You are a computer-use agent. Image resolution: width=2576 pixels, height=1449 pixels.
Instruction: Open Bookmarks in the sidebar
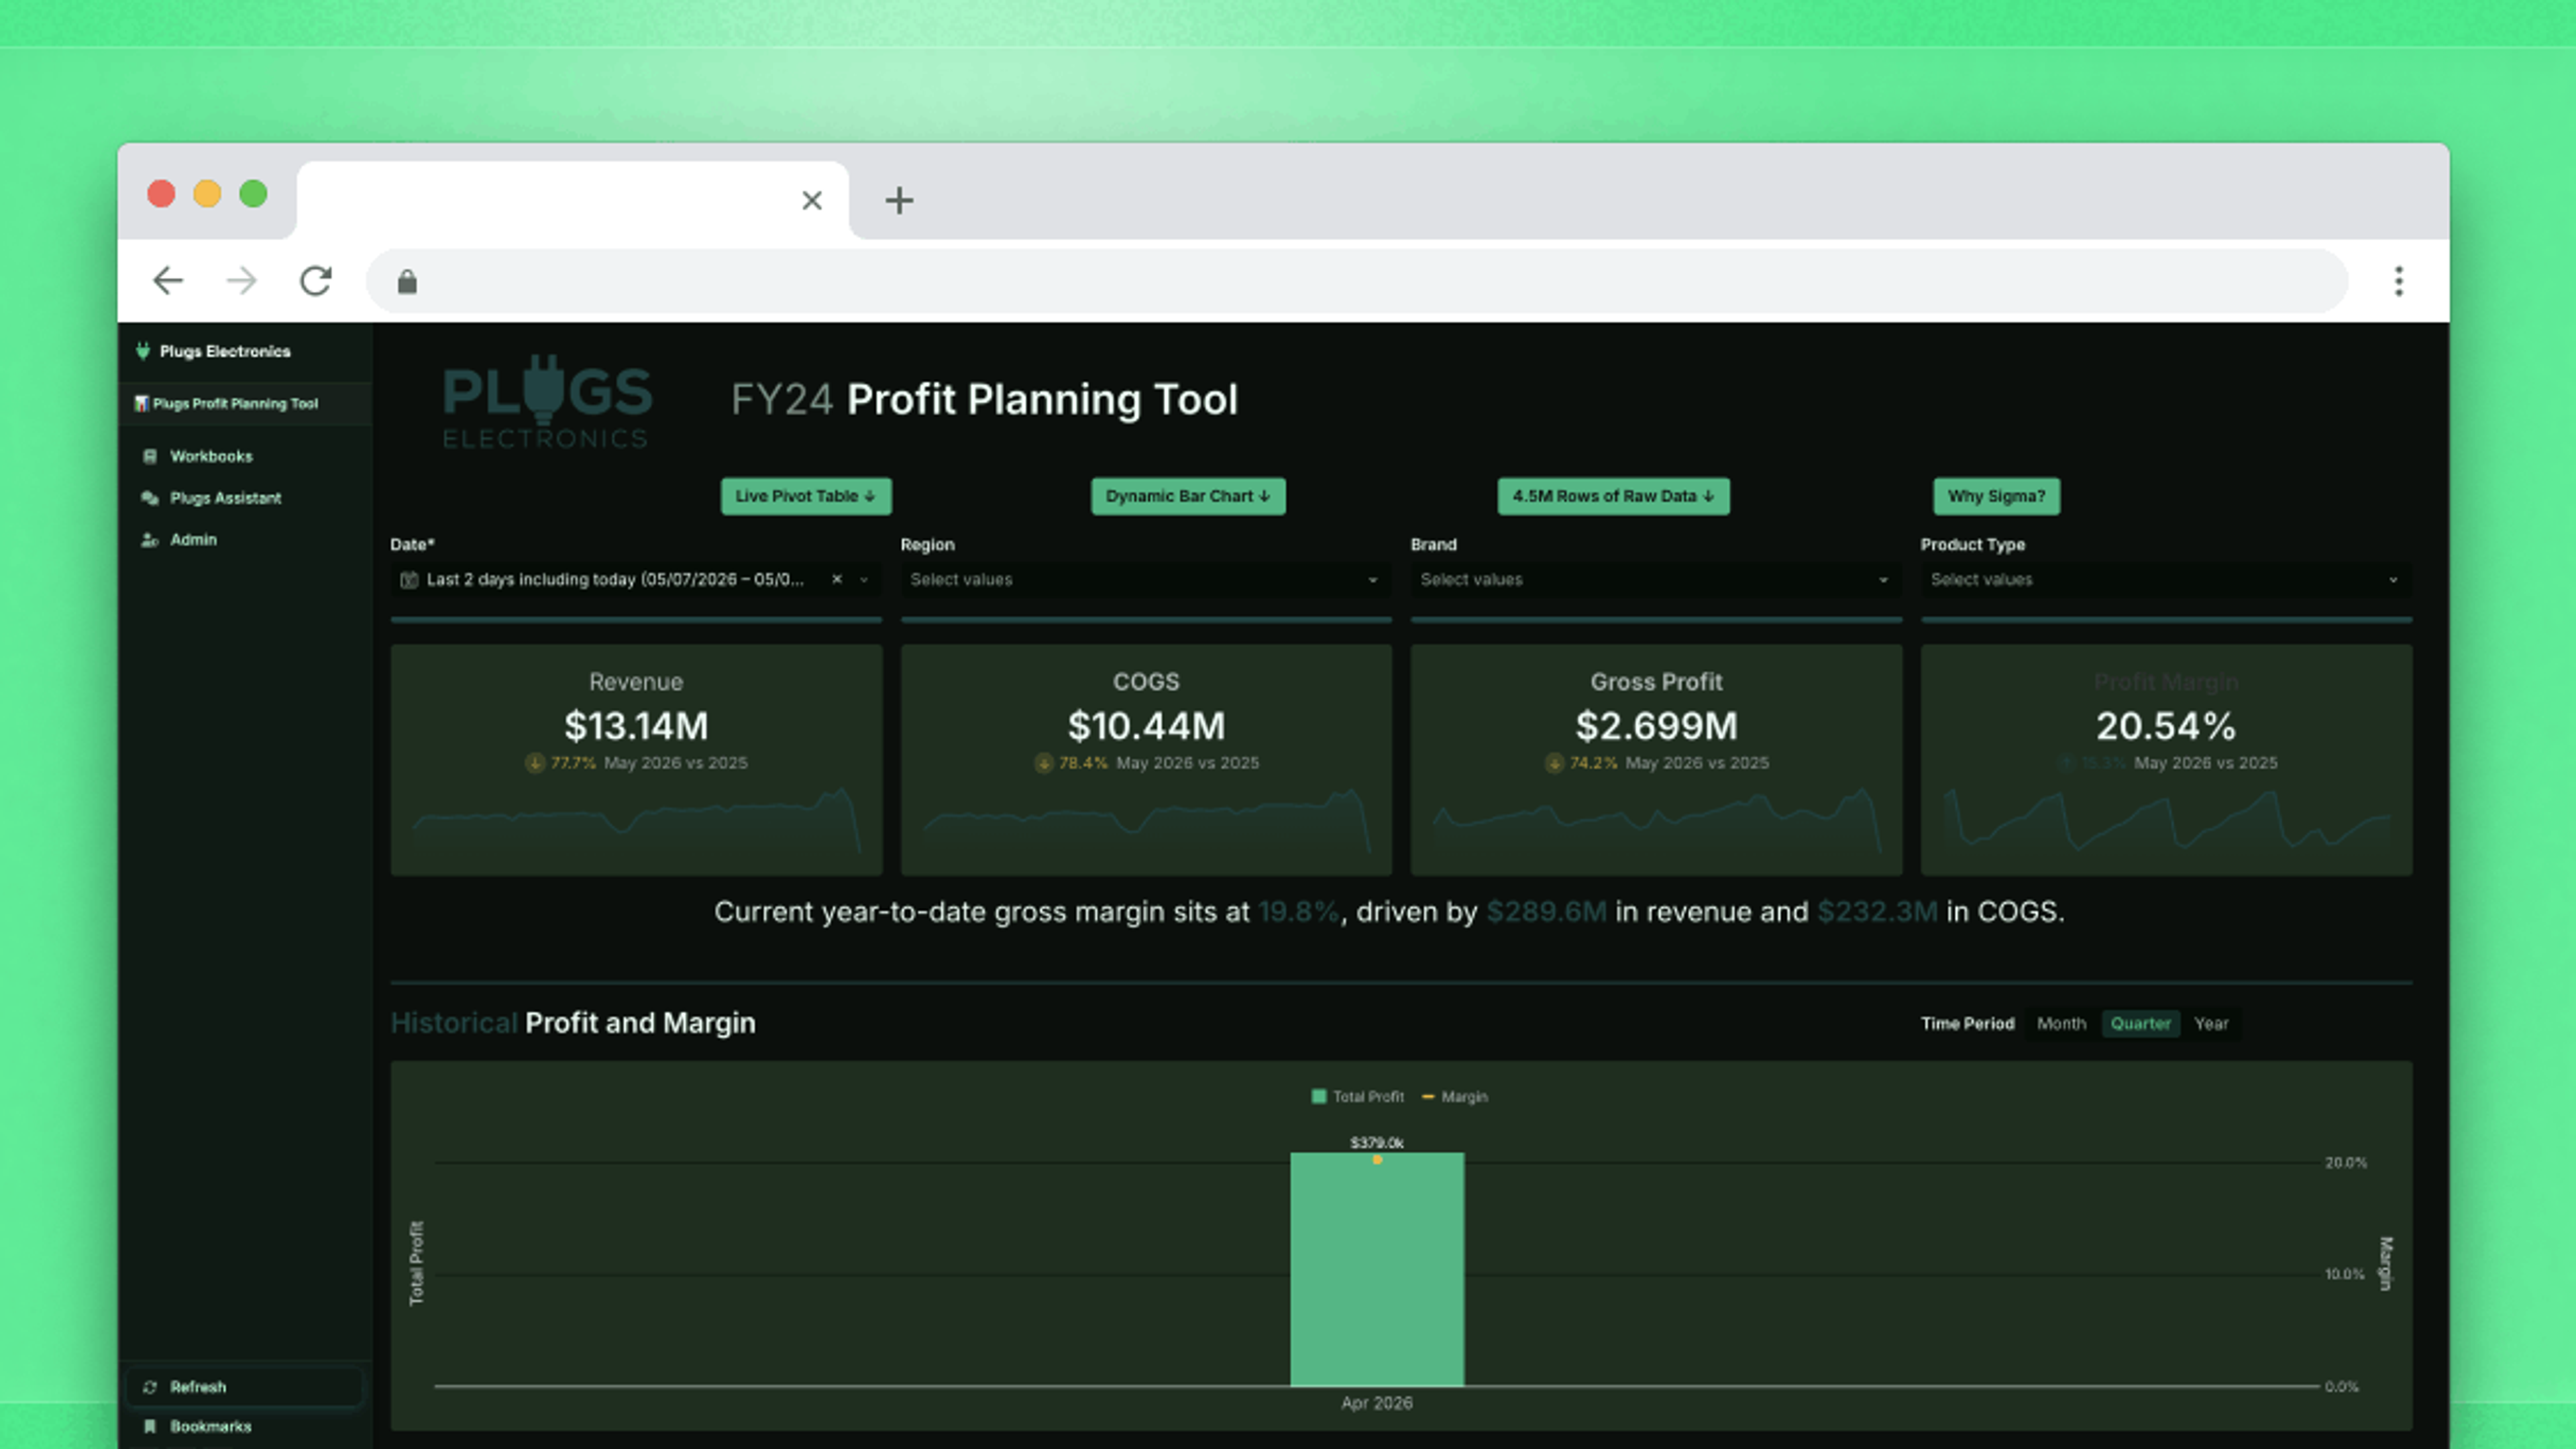tap(210, 1426)
